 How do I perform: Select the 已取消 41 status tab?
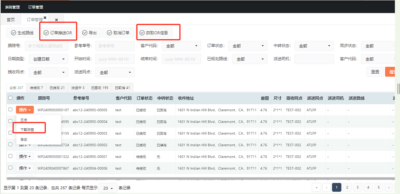[x=123, y=88]
